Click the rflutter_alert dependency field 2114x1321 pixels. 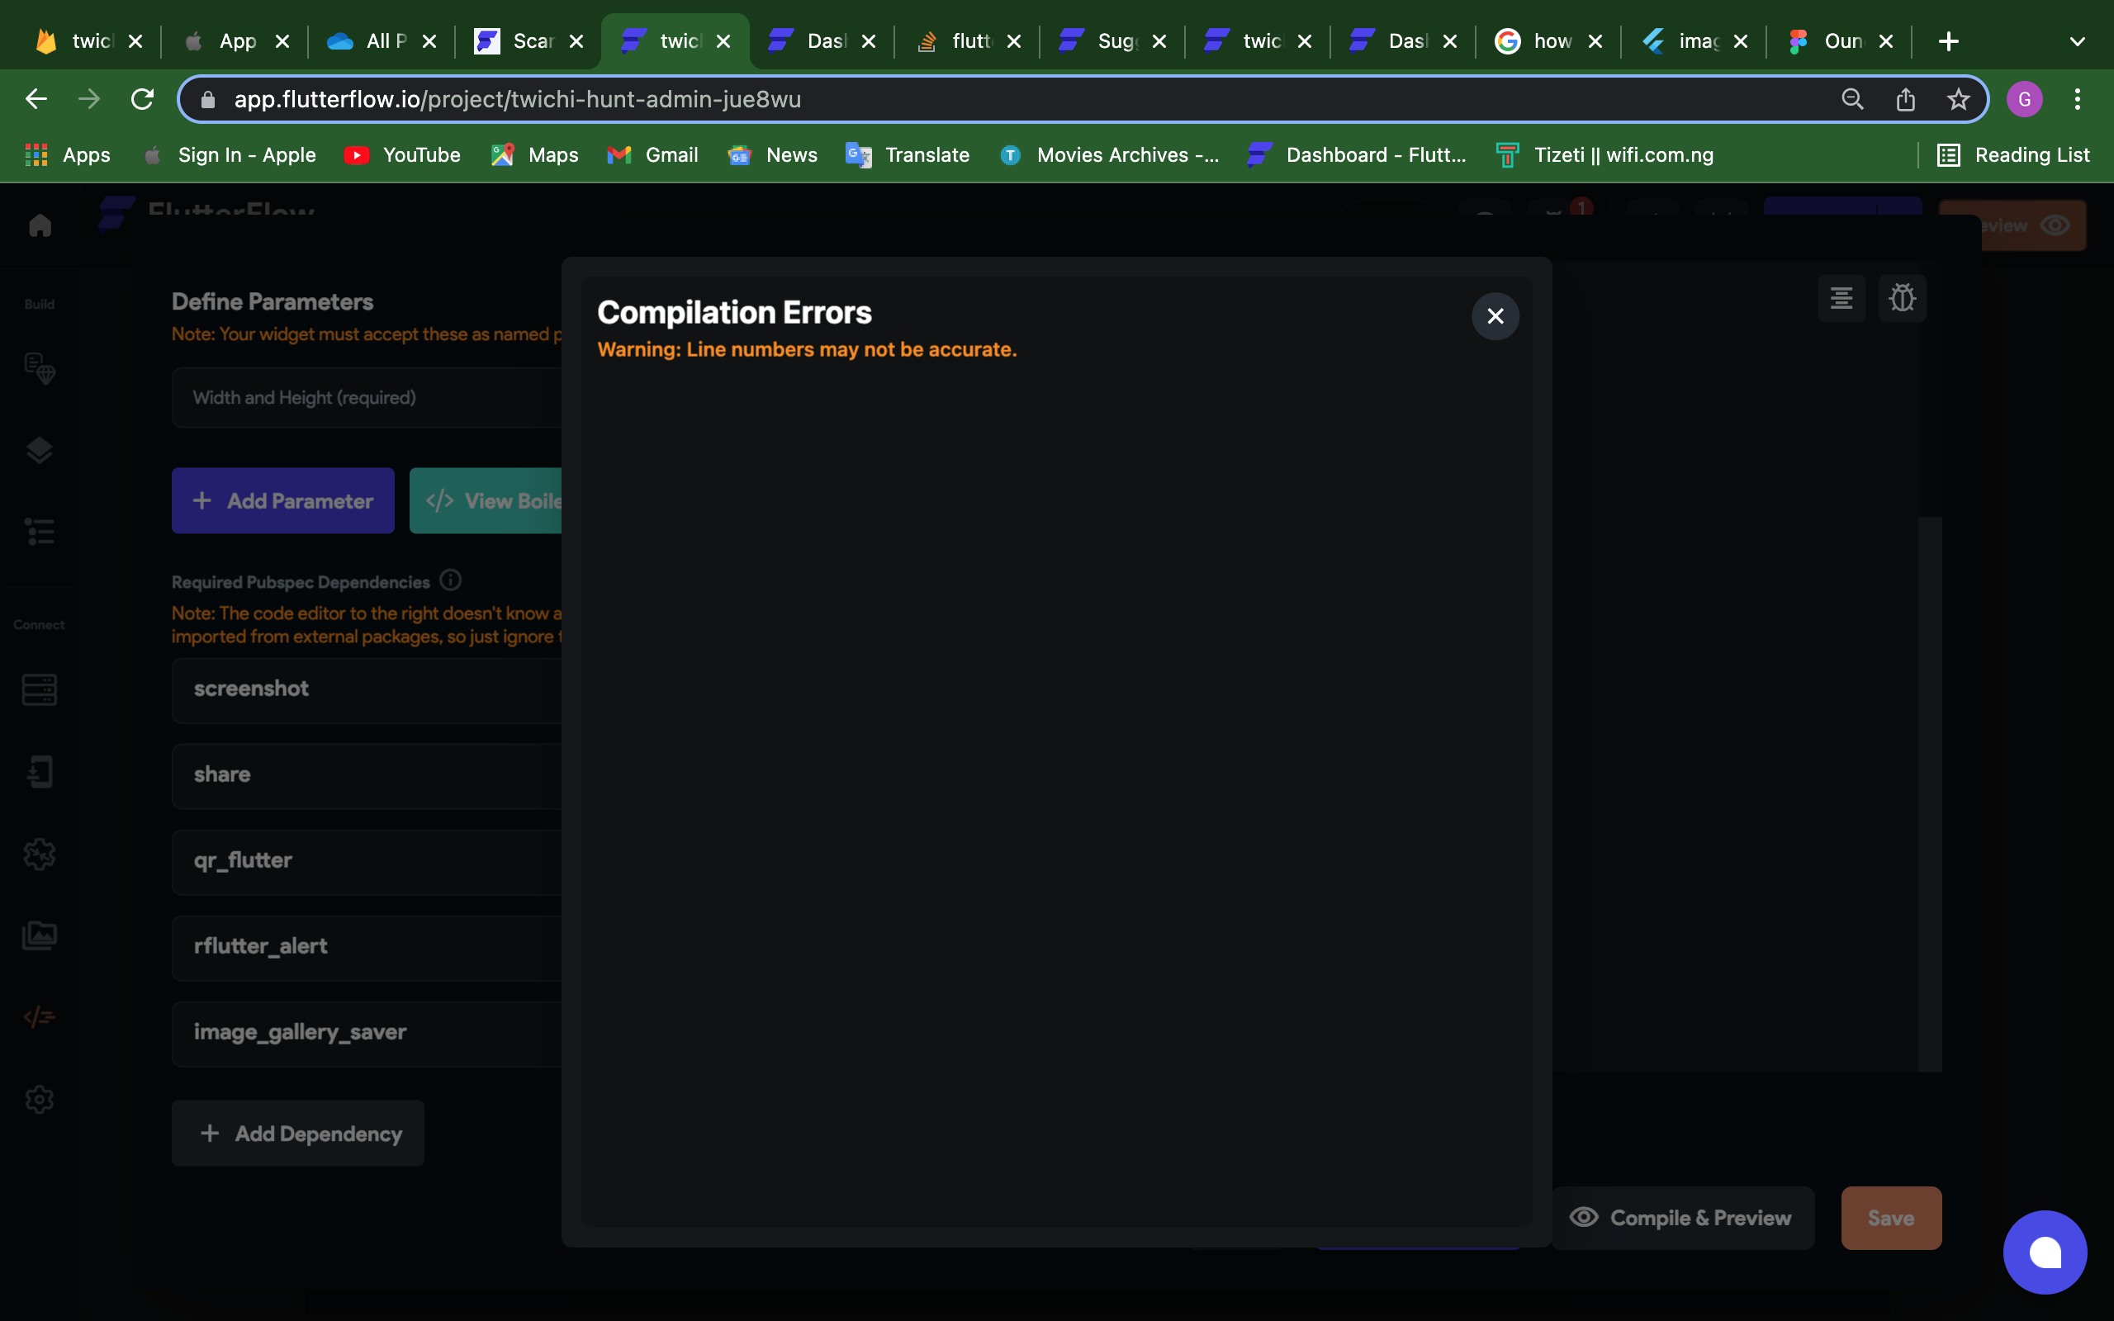367,947
